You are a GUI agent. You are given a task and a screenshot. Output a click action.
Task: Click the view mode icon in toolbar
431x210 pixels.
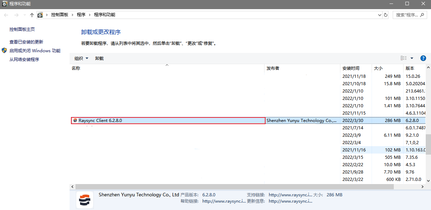pyautogui.click(x=404, y=58)
